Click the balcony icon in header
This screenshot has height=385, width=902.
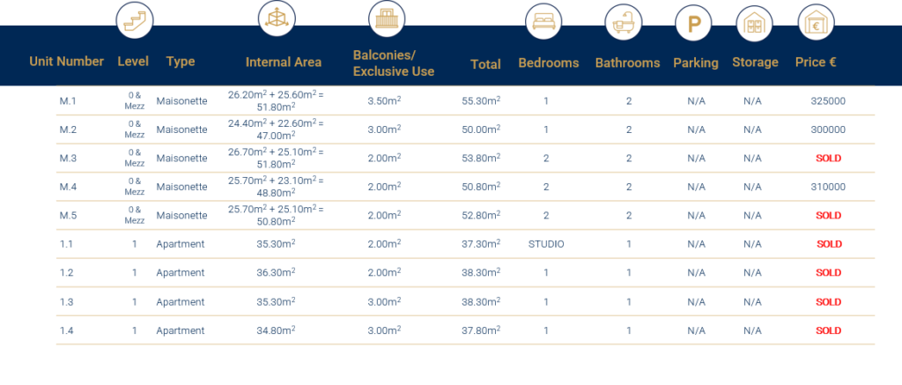point(387,19)
